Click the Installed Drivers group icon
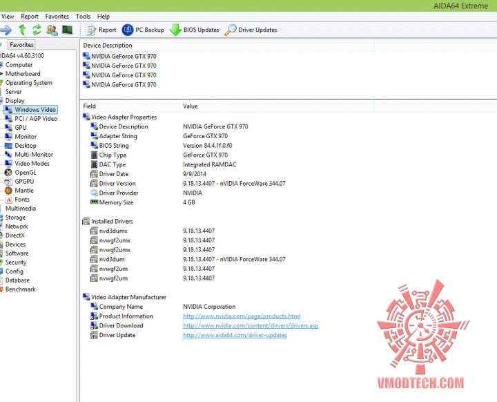 coord(86,221)
